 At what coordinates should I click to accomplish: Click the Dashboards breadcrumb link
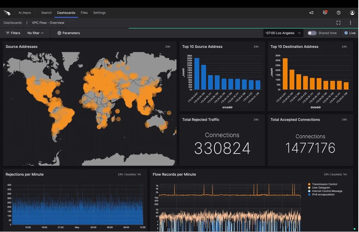click(12, 23)
